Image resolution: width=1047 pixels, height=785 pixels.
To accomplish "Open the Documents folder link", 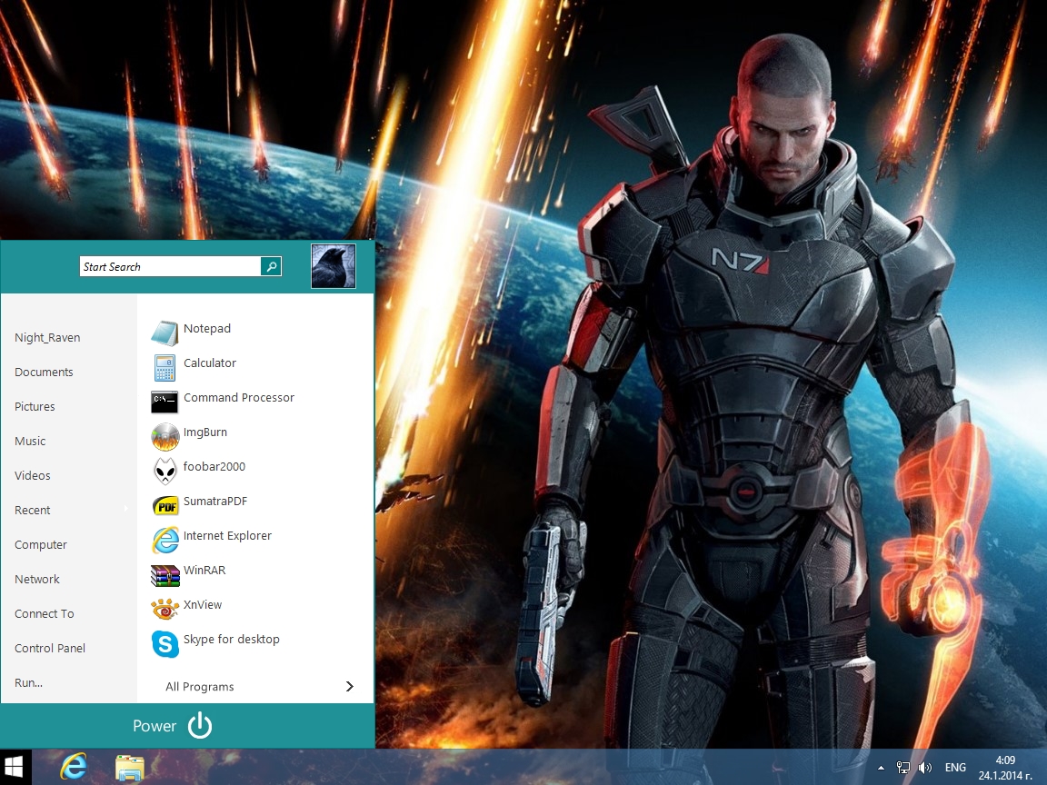I will tap(44, 372).
